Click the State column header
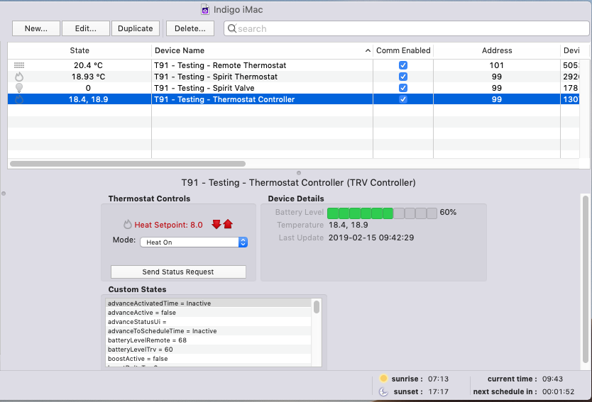The width and height of the screenshot is (592, 402). [x=80, y=50]
